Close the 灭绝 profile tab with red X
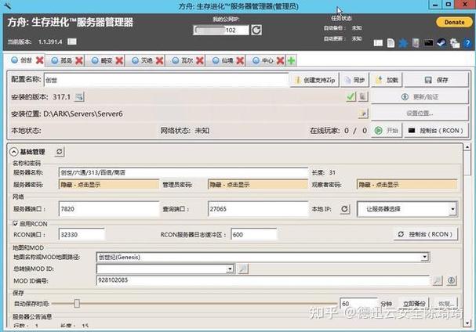This screenshot has height=332, width=476. (x=160, y=60)
